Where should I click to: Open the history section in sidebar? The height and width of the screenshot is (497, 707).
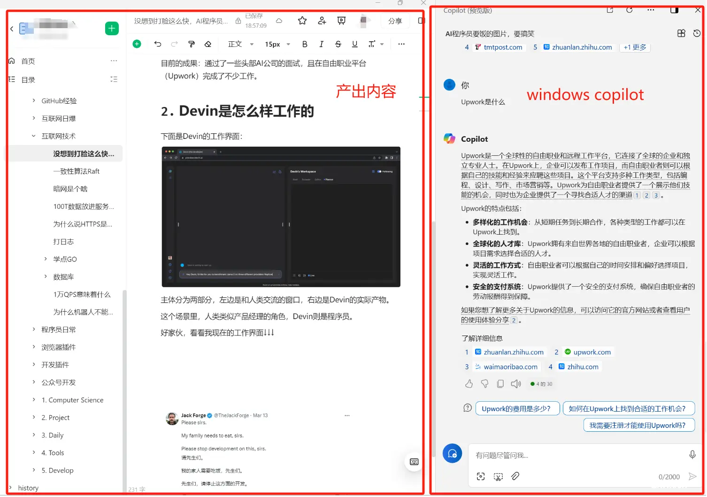(x=28, y=488)
